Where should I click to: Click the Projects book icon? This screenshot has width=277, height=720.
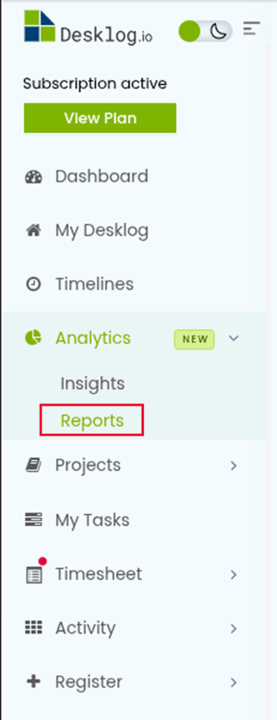(33, 465)
